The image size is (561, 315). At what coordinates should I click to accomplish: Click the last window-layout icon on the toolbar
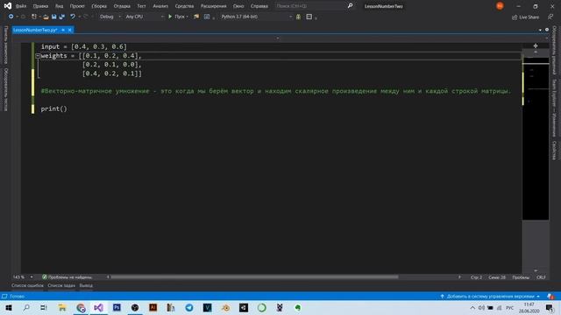pos(309,17)
